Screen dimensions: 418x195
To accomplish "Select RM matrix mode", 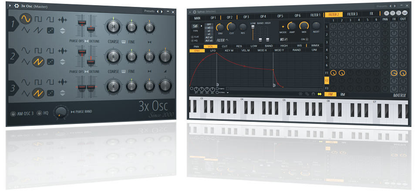I will [x=343, y=94].
